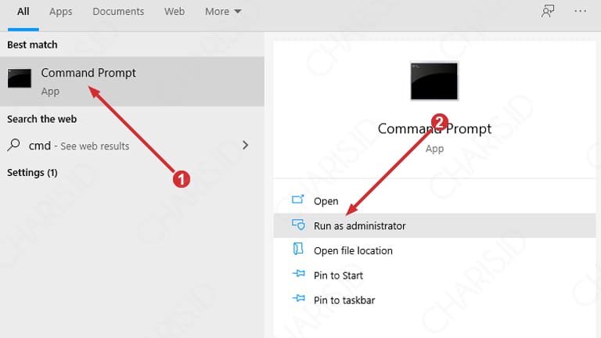The height and width of the screenshot is (338, 601).
Task: Click the Command Prompt icon in Best match
Action: tap(20, 79)
